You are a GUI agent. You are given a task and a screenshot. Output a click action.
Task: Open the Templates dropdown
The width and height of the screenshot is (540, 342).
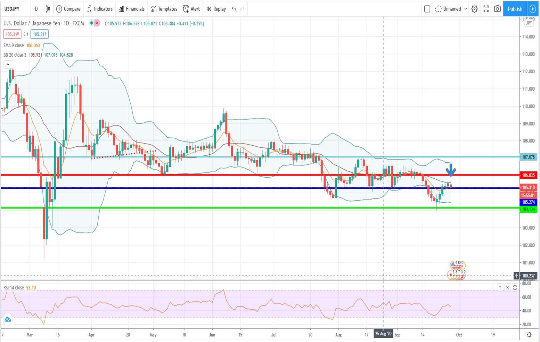164,9
